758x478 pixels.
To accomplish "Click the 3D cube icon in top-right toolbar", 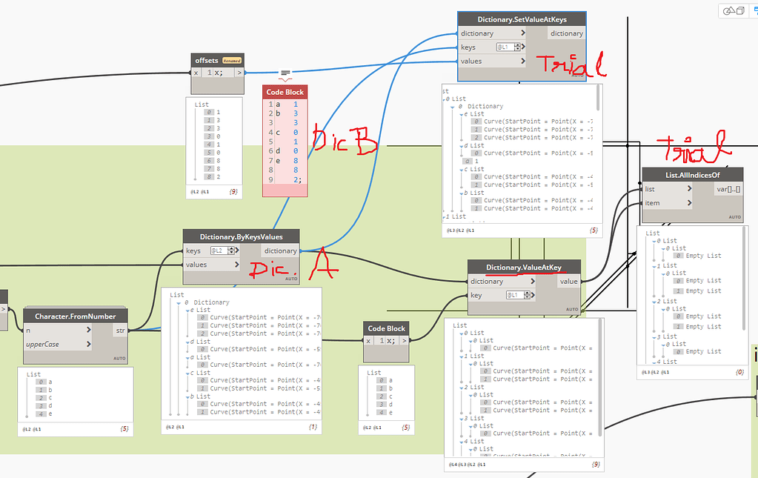I will [740, 10].
